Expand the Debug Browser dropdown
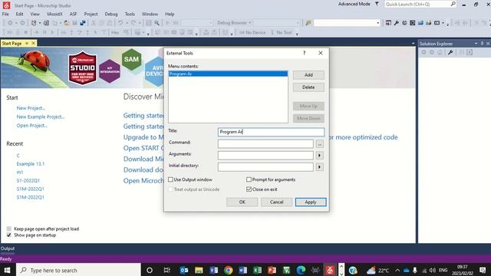This screenshot has height=276, width=491. [x=249, y=23]
